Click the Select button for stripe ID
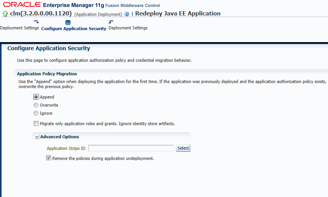The image size is (328, 197). [183, 148]
